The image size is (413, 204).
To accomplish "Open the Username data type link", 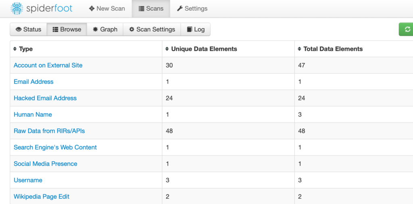I will click(x=28, y=180).
